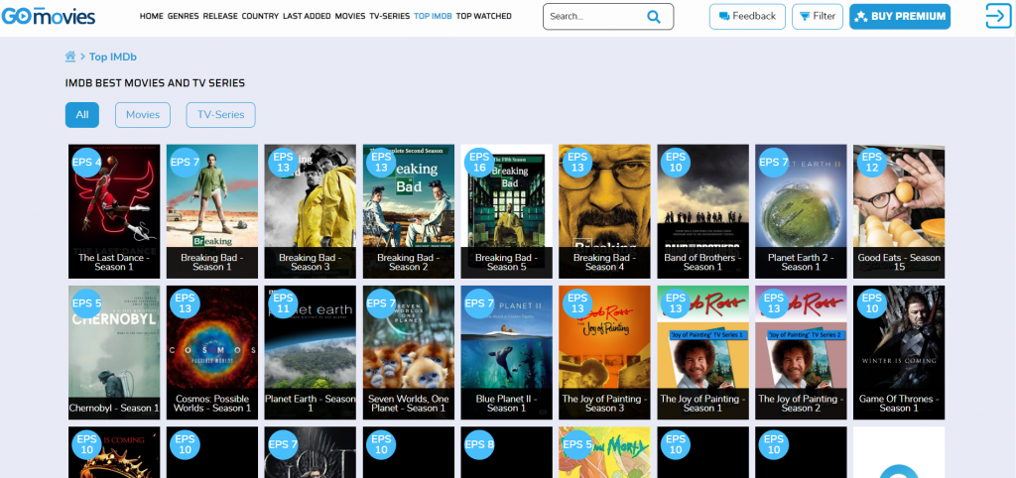The image size is (1016, 478).
Task: Open the TOP WATCHED nav item
Action: tap(484, 16)
